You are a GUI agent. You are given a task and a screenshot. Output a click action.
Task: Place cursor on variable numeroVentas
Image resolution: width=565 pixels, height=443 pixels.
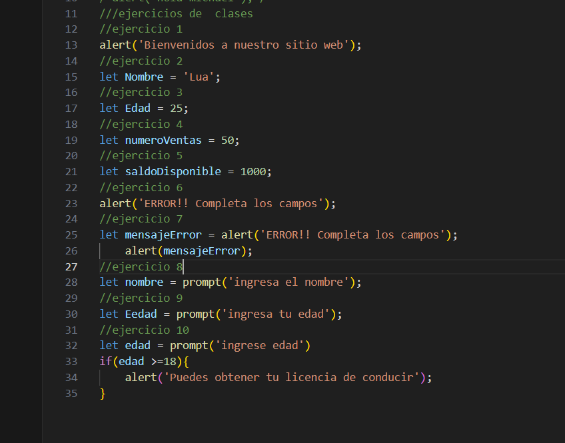pyautogui.click(x=163, y=140)
